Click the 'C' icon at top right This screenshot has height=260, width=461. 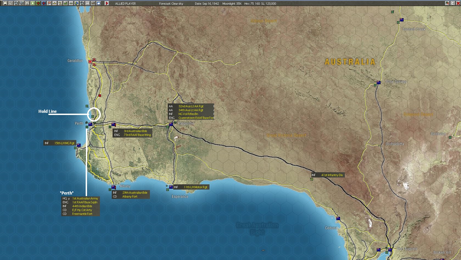pos(452,3)
